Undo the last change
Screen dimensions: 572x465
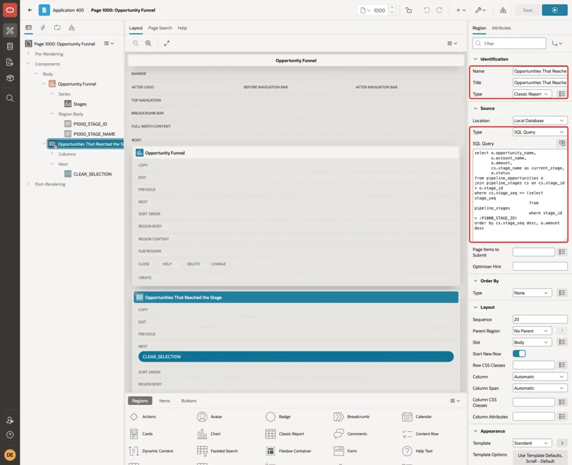426,10
